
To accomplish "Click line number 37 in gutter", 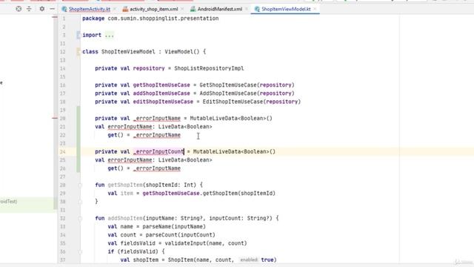I will pos(62,260).
